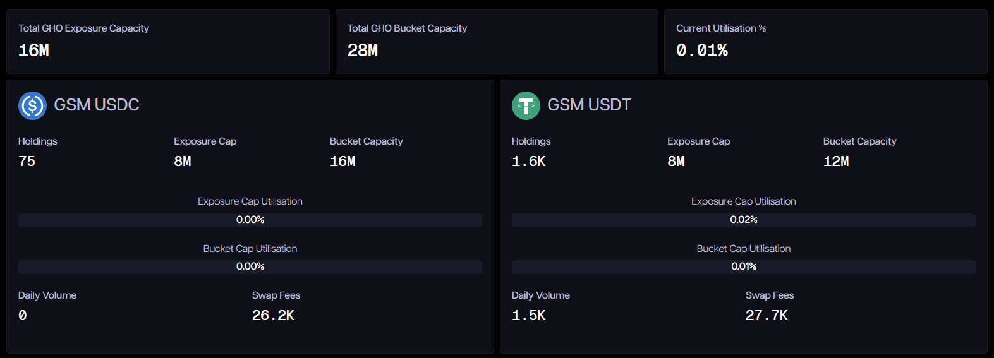Click USDC Swap Fees value 26.2K
This screenshot has height=358, width=994.
tap(273, 316)
